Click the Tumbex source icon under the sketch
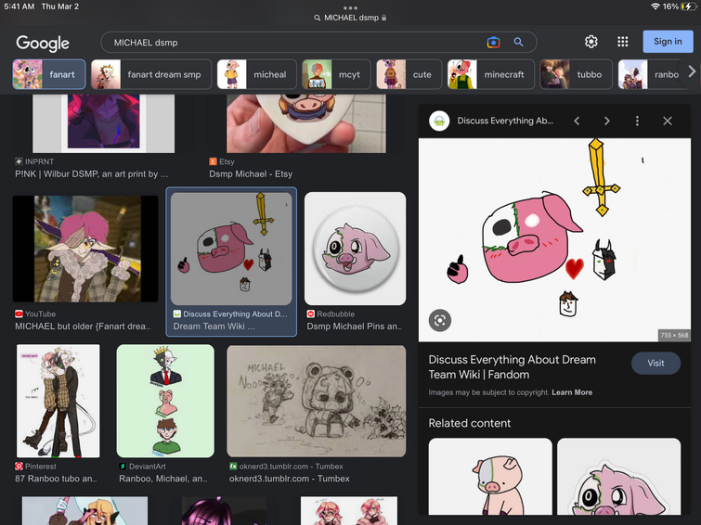Viewport: 701px width, 525px height. (233, 466)
